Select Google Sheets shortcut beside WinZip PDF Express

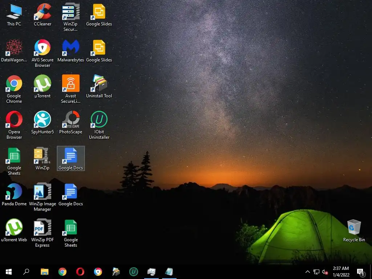tap(70, 233)
